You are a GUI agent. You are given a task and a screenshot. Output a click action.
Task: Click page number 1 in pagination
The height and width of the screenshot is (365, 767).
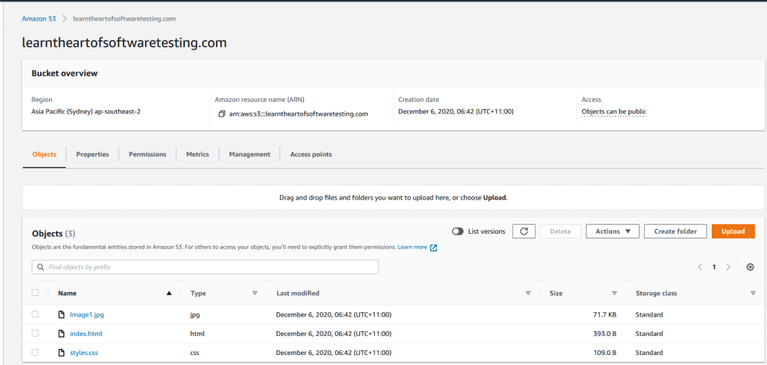point(714,268)
